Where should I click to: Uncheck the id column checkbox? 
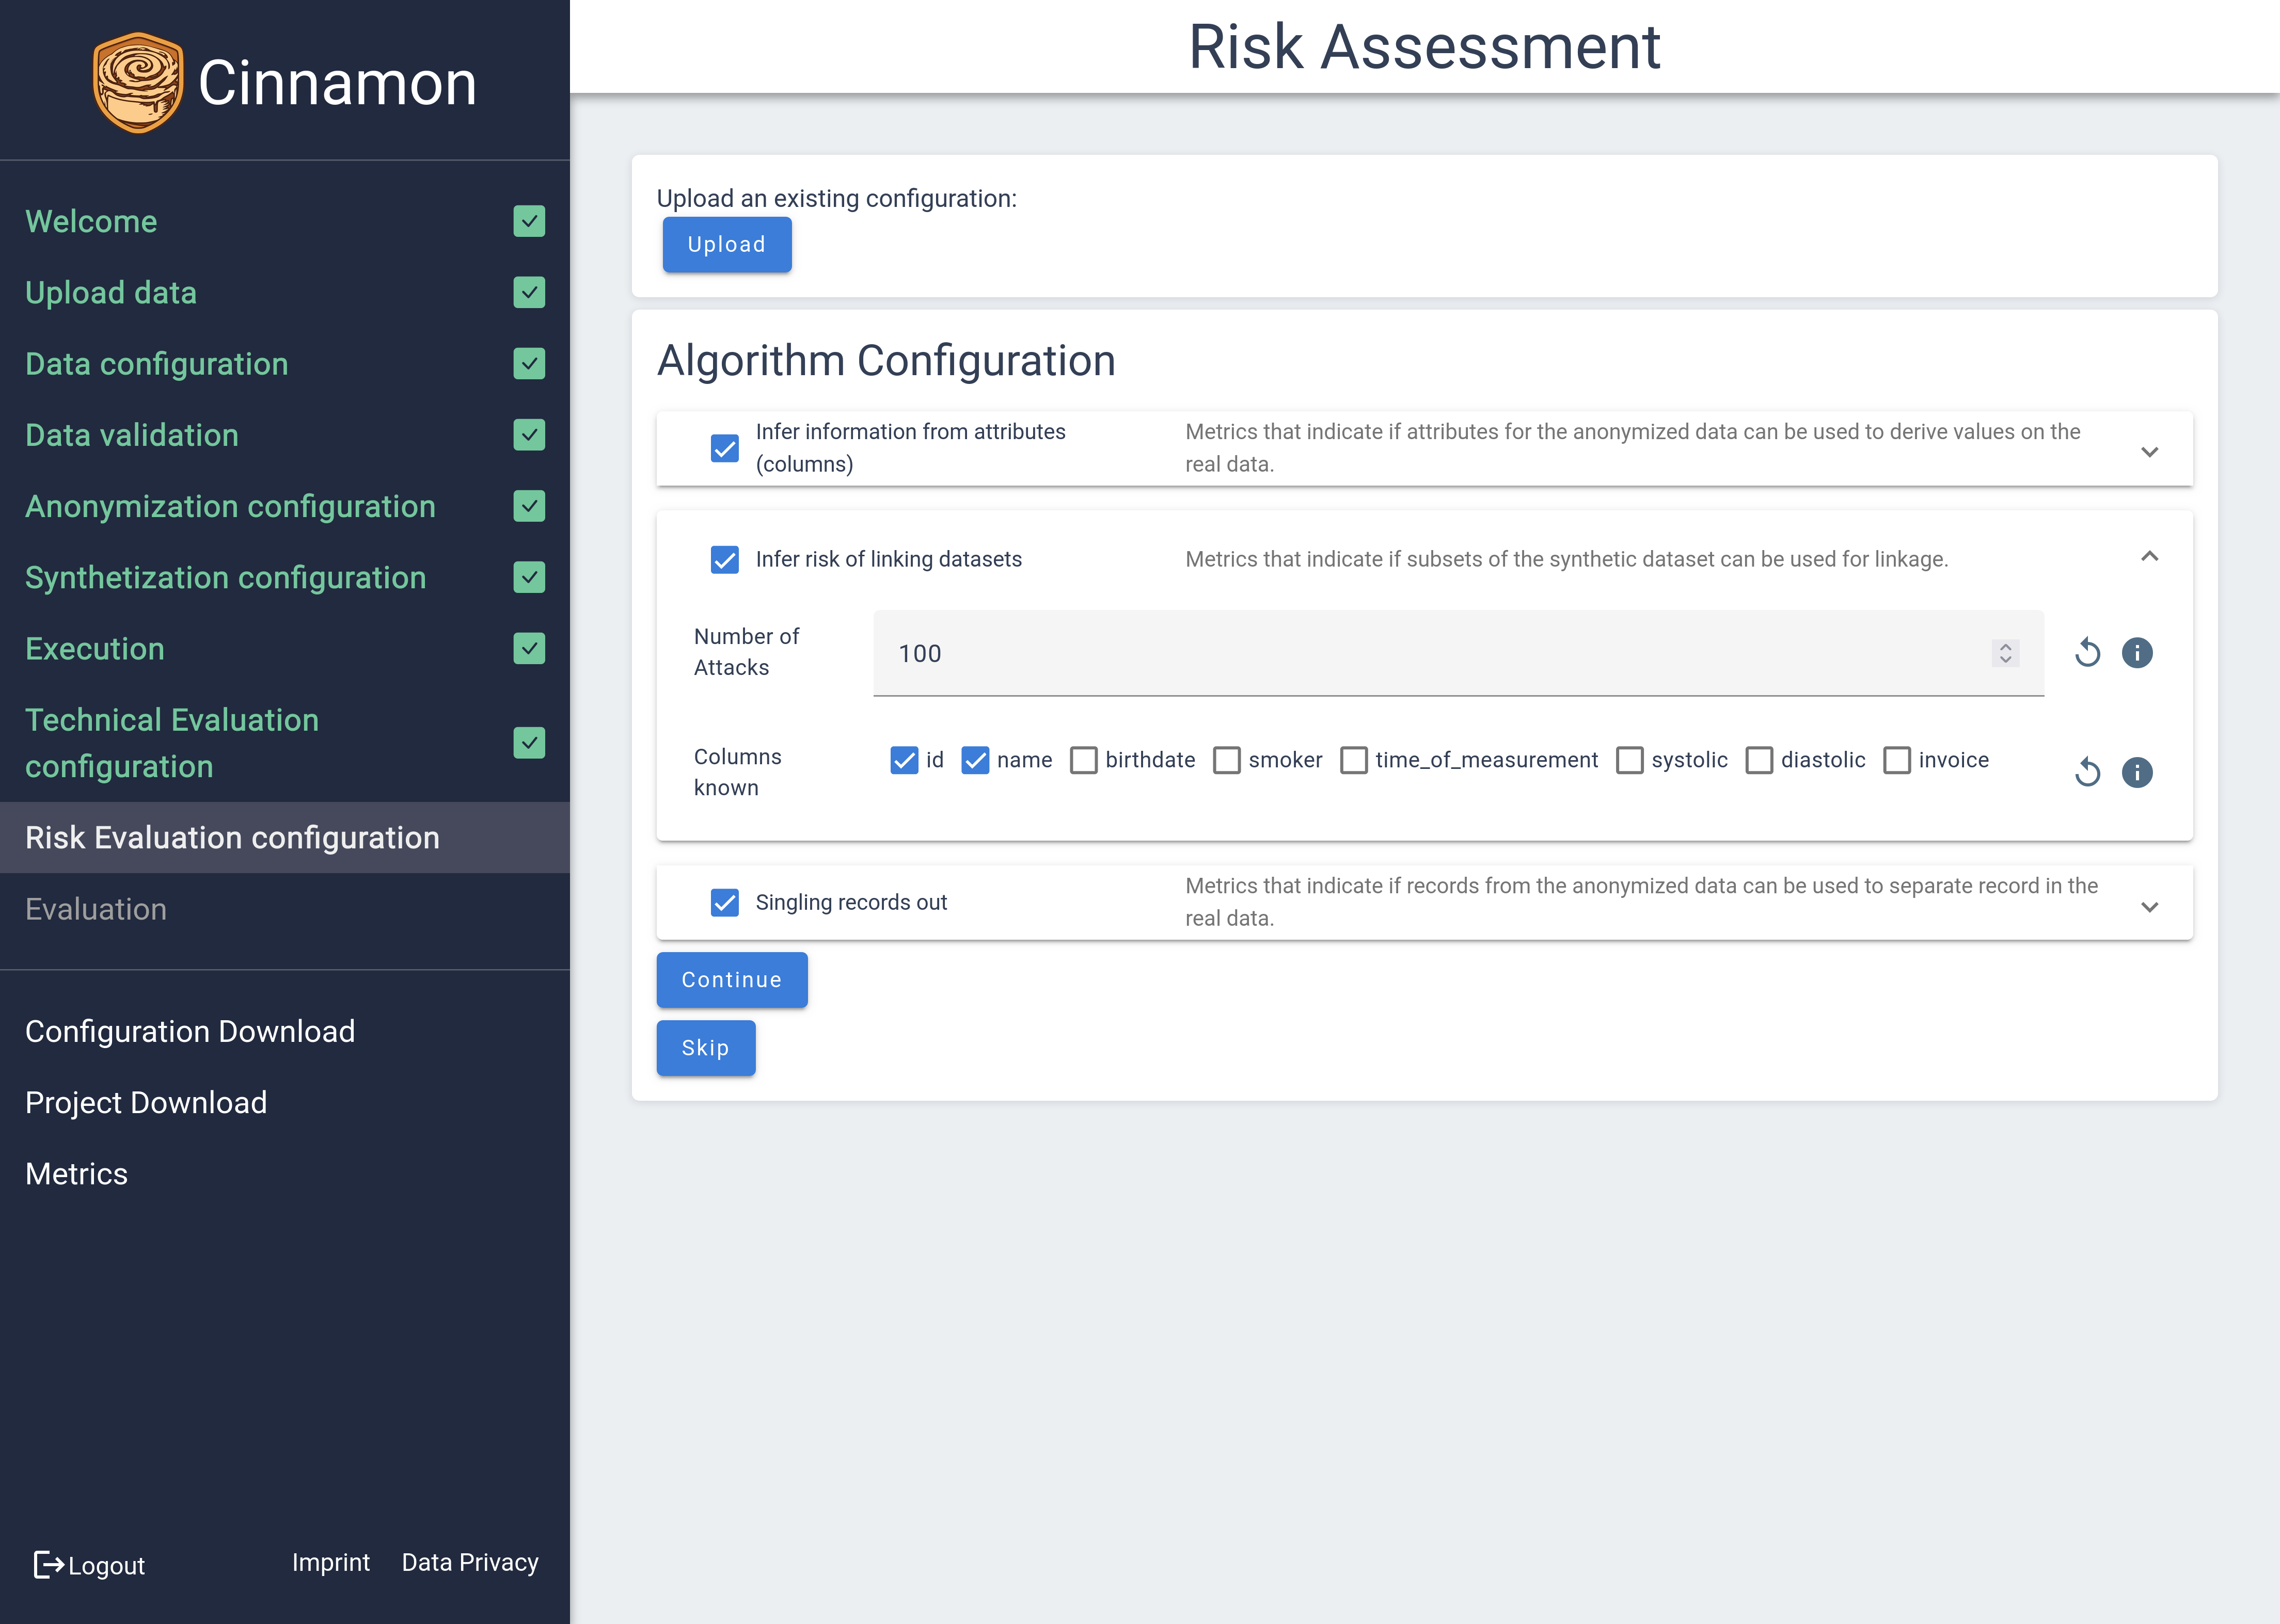tap(905, 760)
